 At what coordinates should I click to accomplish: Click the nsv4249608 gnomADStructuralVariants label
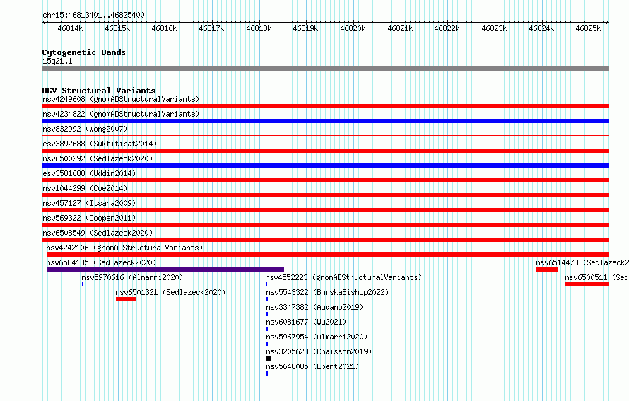click(121, 99)
